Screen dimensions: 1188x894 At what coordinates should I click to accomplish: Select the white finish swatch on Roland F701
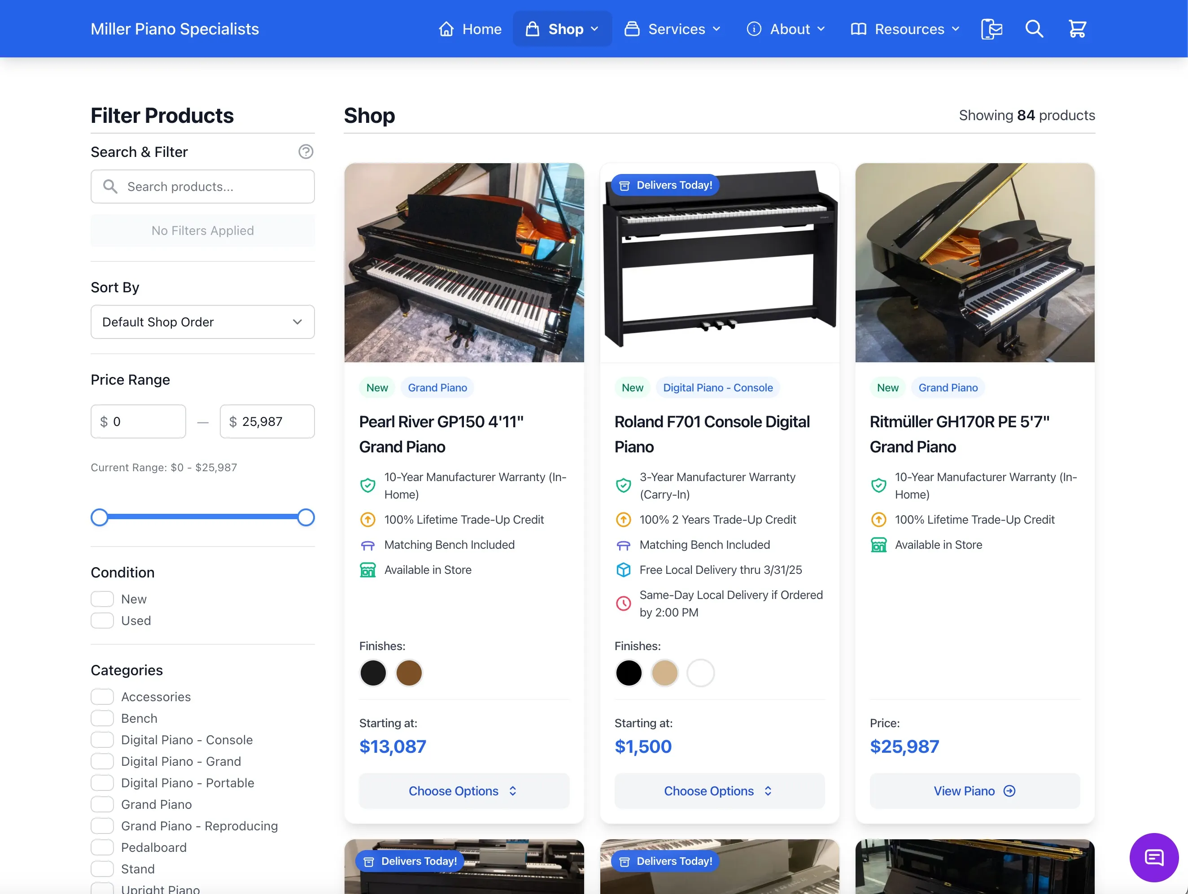pos(700,673)
